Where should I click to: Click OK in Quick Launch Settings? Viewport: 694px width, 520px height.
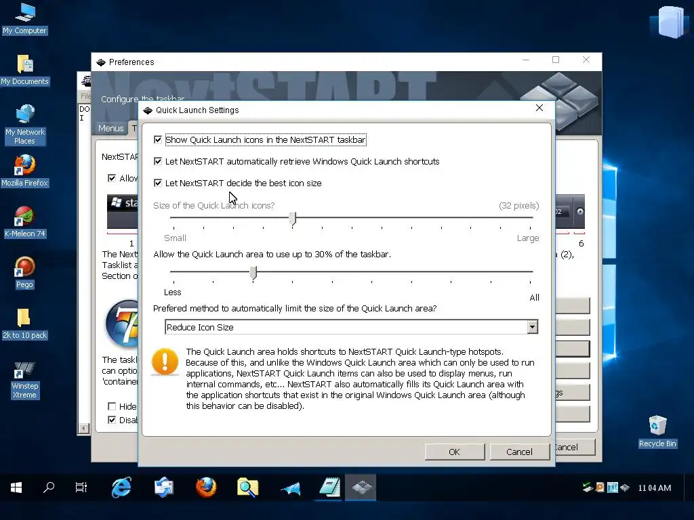pos(455,452)
